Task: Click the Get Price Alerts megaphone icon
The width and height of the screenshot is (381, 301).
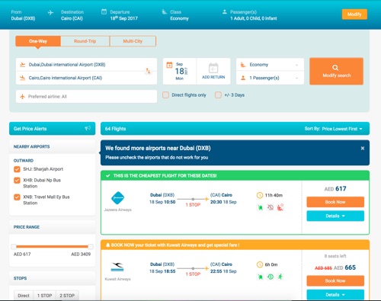Action: click(88, 128)
